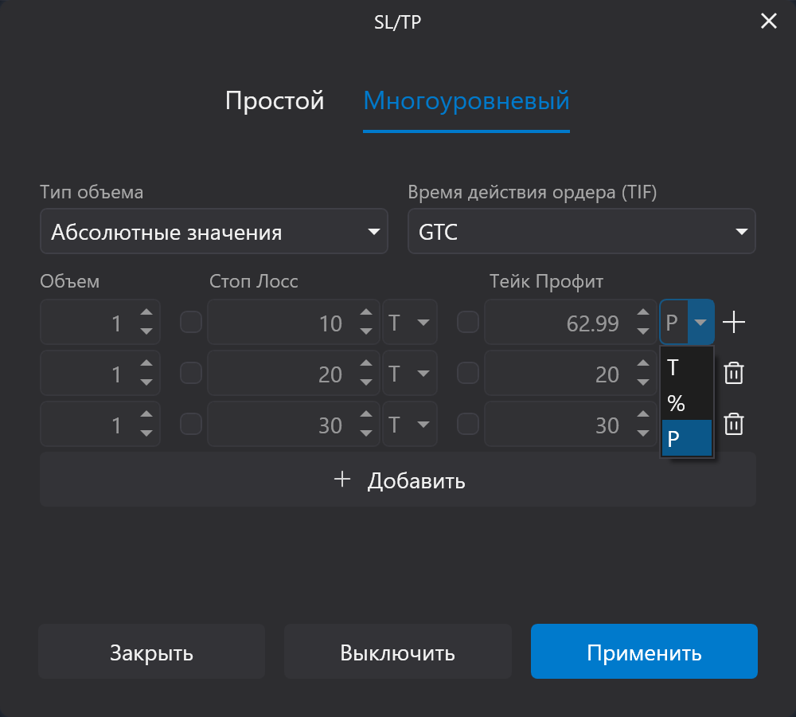Delete the second level using its trash icon
796x717 pixels.
[x=734, y=373]
